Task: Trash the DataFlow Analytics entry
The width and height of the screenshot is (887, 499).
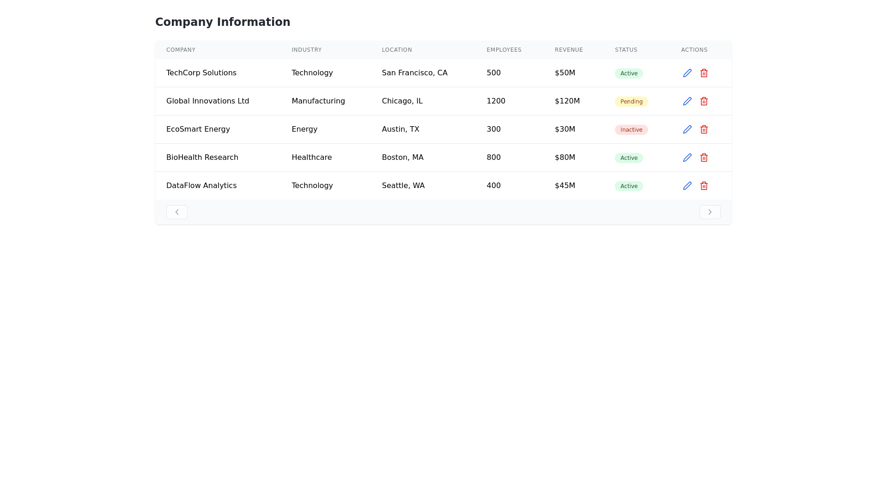Action: point(704,186)
